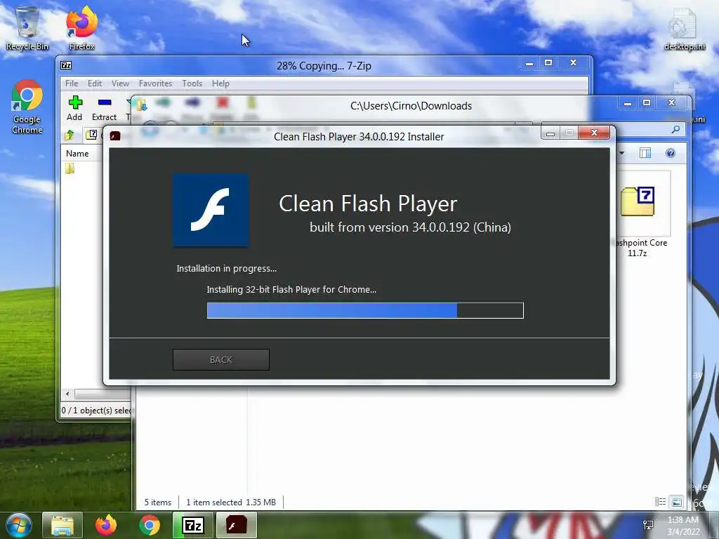Click 'built from version 34.0.0.192 (China)' text

[410, 227]
